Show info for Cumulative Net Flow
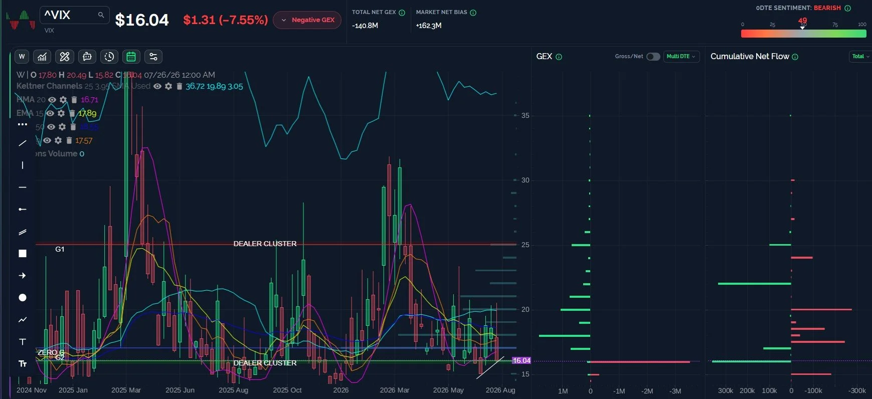Image resolution: width=872 pixels, height=399 pixels. click(795, 57)
